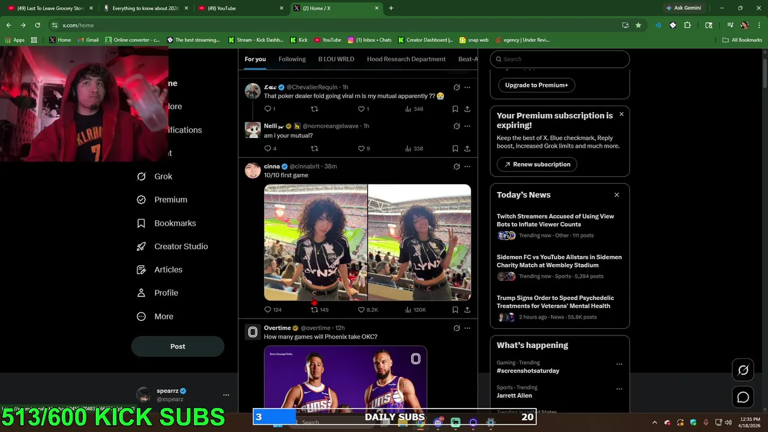Repost cinna's post with 145 reposts

pos(314,310)
